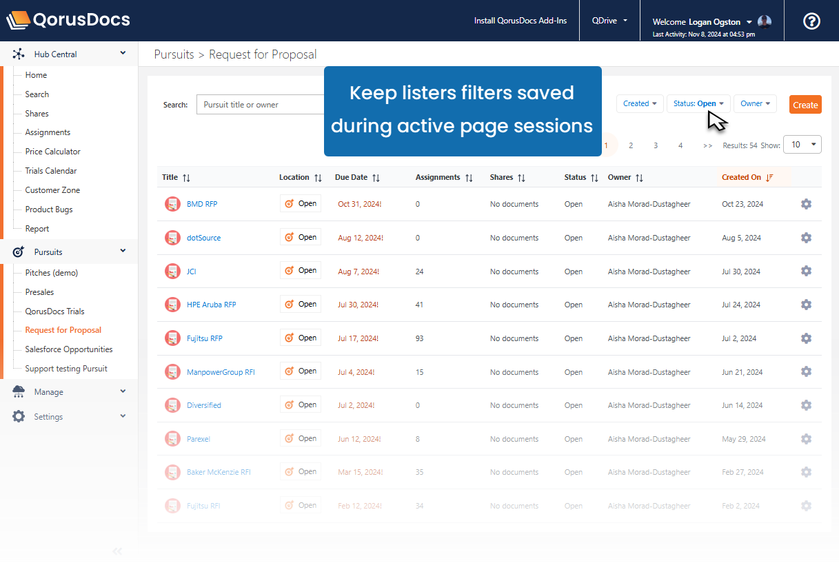The width and height of the screenshot is (839, 563).
Task: Open the BMD RFP pursuit link
Action: tap(202, 204)
